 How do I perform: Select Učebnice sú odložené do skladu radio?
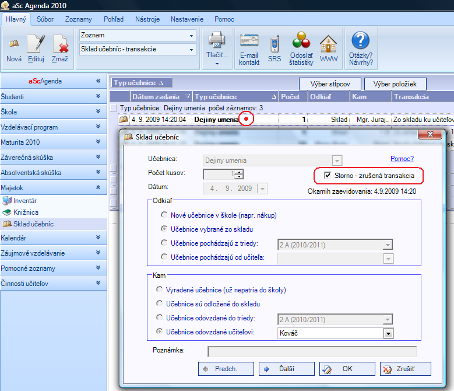click(159, 303)
